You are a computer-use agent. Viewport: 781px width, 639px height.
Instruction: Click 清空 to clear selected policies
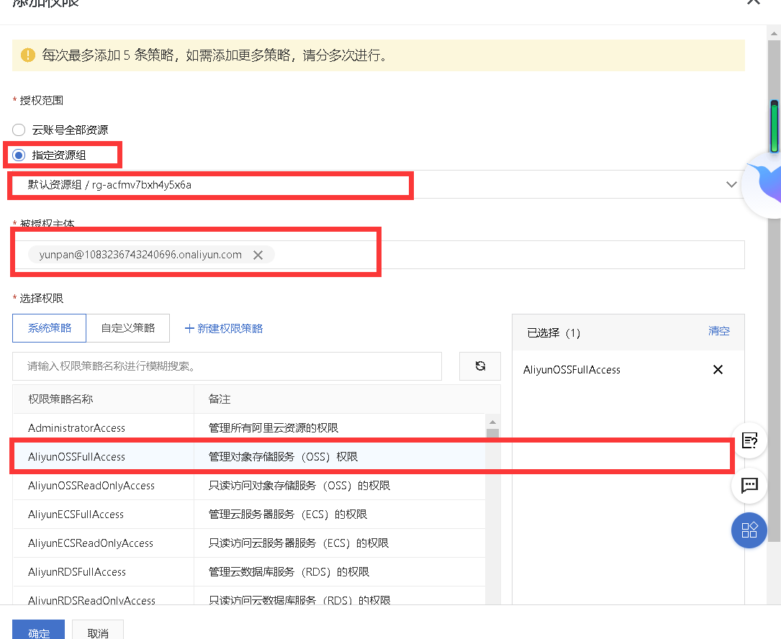point(719,331)
